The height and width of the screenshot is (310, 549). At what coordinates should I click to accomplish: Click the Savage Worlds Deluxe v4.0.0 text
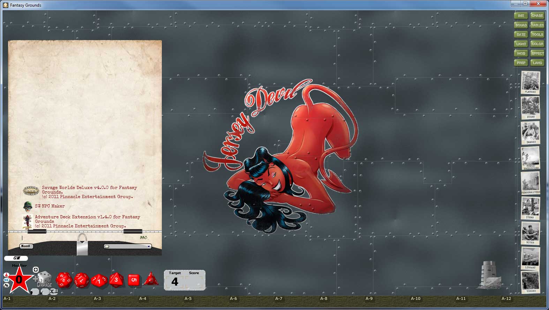tap(89, 192)
